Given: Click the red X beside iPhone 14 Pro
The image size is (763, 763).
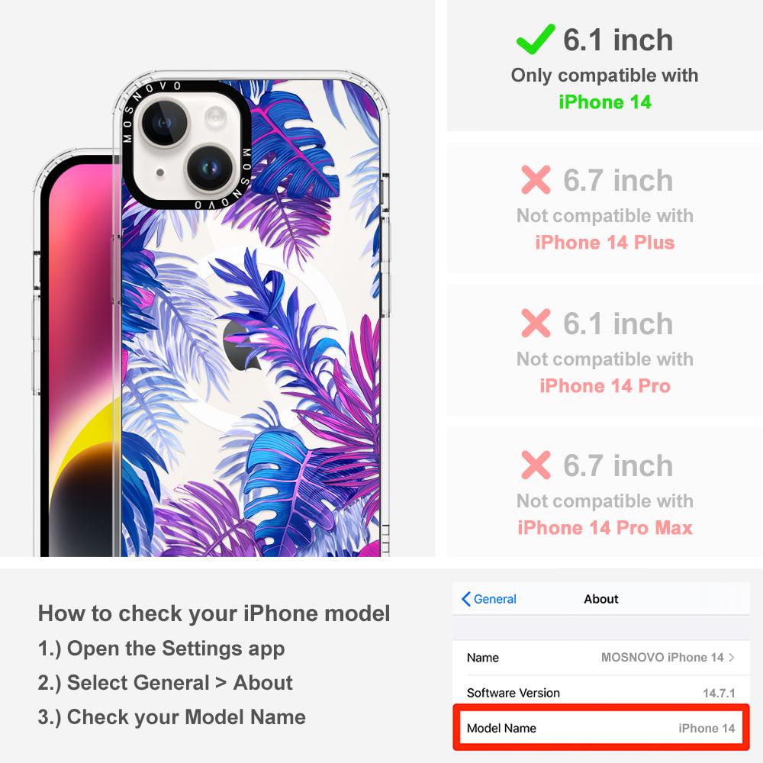Looking at the screenshot, I should [x=536, y=323].
